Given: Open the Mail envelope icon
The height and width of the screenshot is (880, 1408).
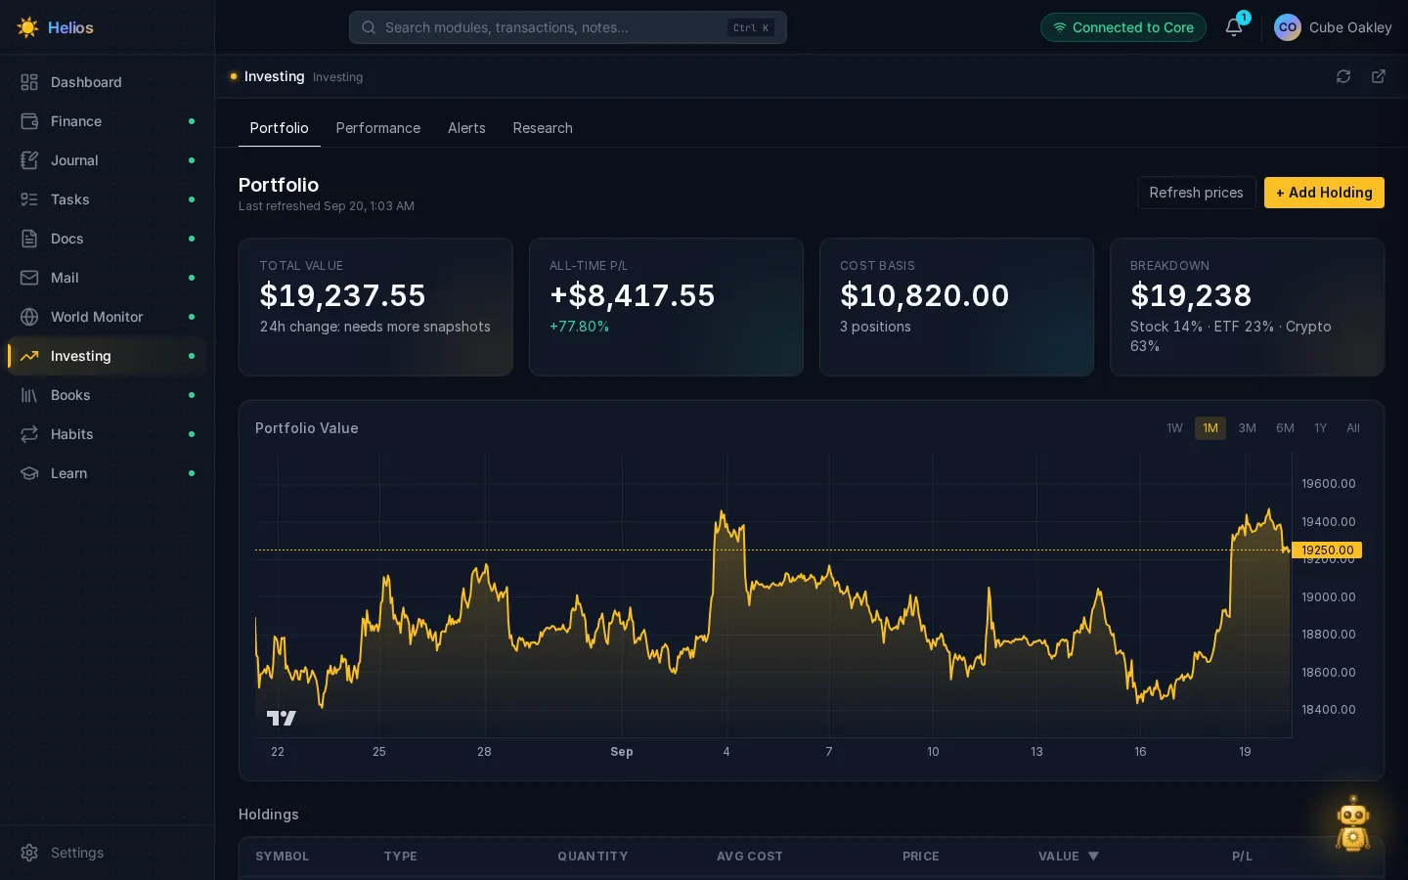Looking at the screenshot, I should pos(29,278).
